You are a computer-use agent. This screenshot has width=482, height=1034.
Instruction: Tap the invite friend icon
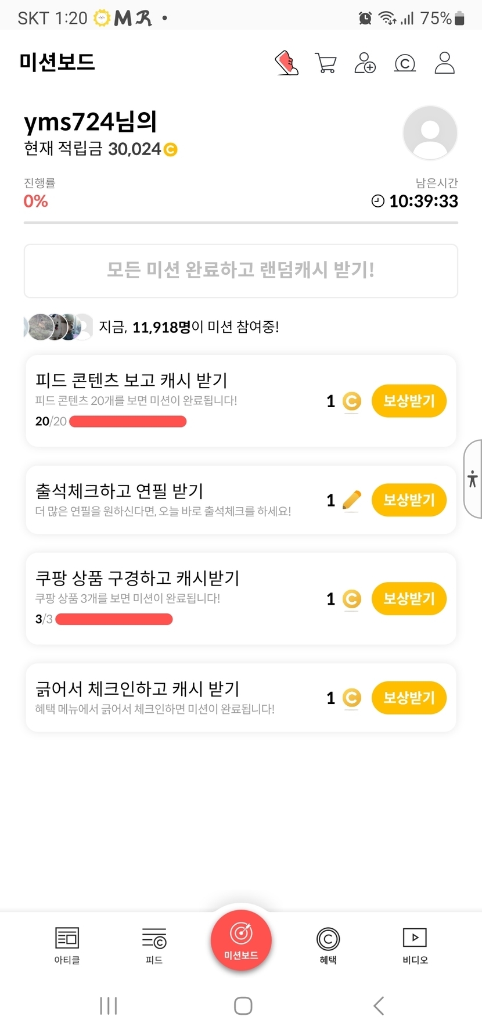365,63
